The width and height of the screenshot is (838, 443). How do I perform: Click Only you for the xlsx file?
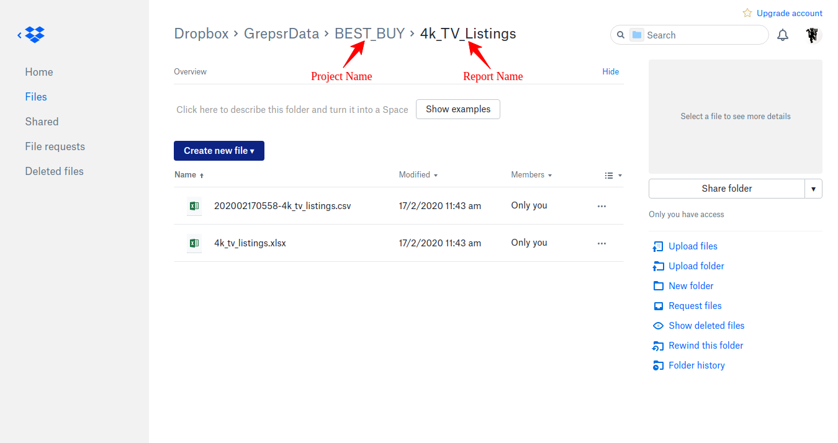(529, 243)
